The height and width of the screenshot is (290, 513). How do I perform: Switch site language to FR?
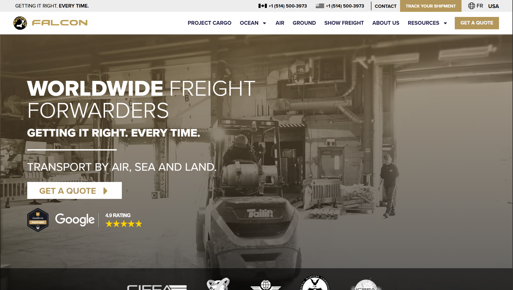pos(480,6)
